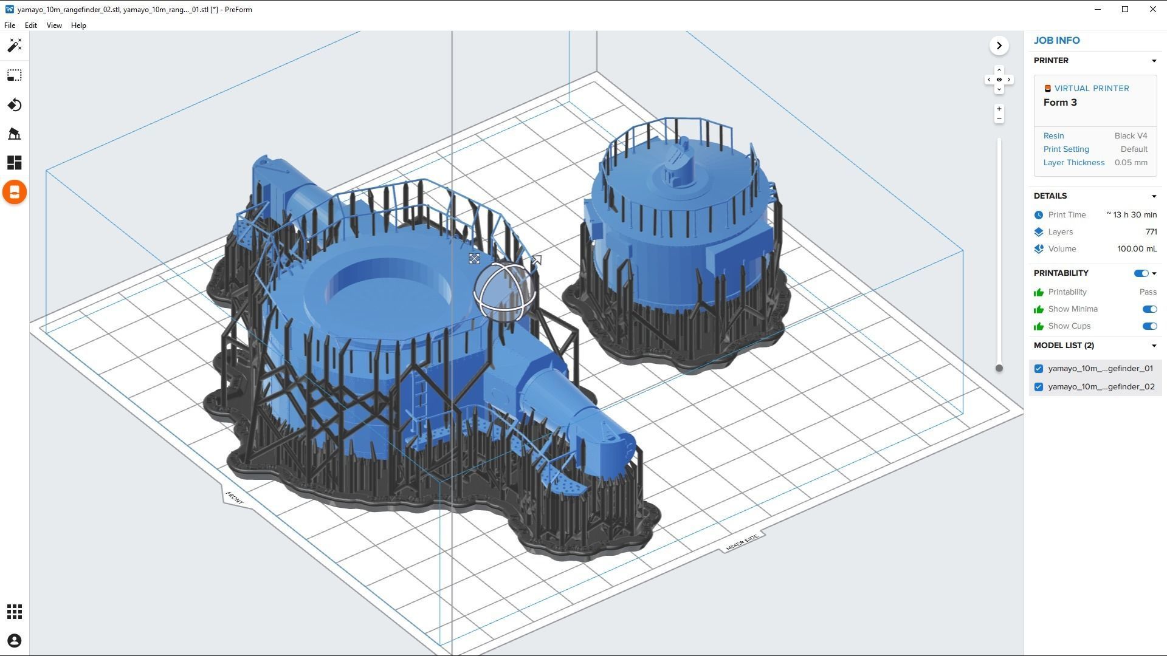1167x656 pixels.
Task: Open the Layout tool
Action: [15, 163]
